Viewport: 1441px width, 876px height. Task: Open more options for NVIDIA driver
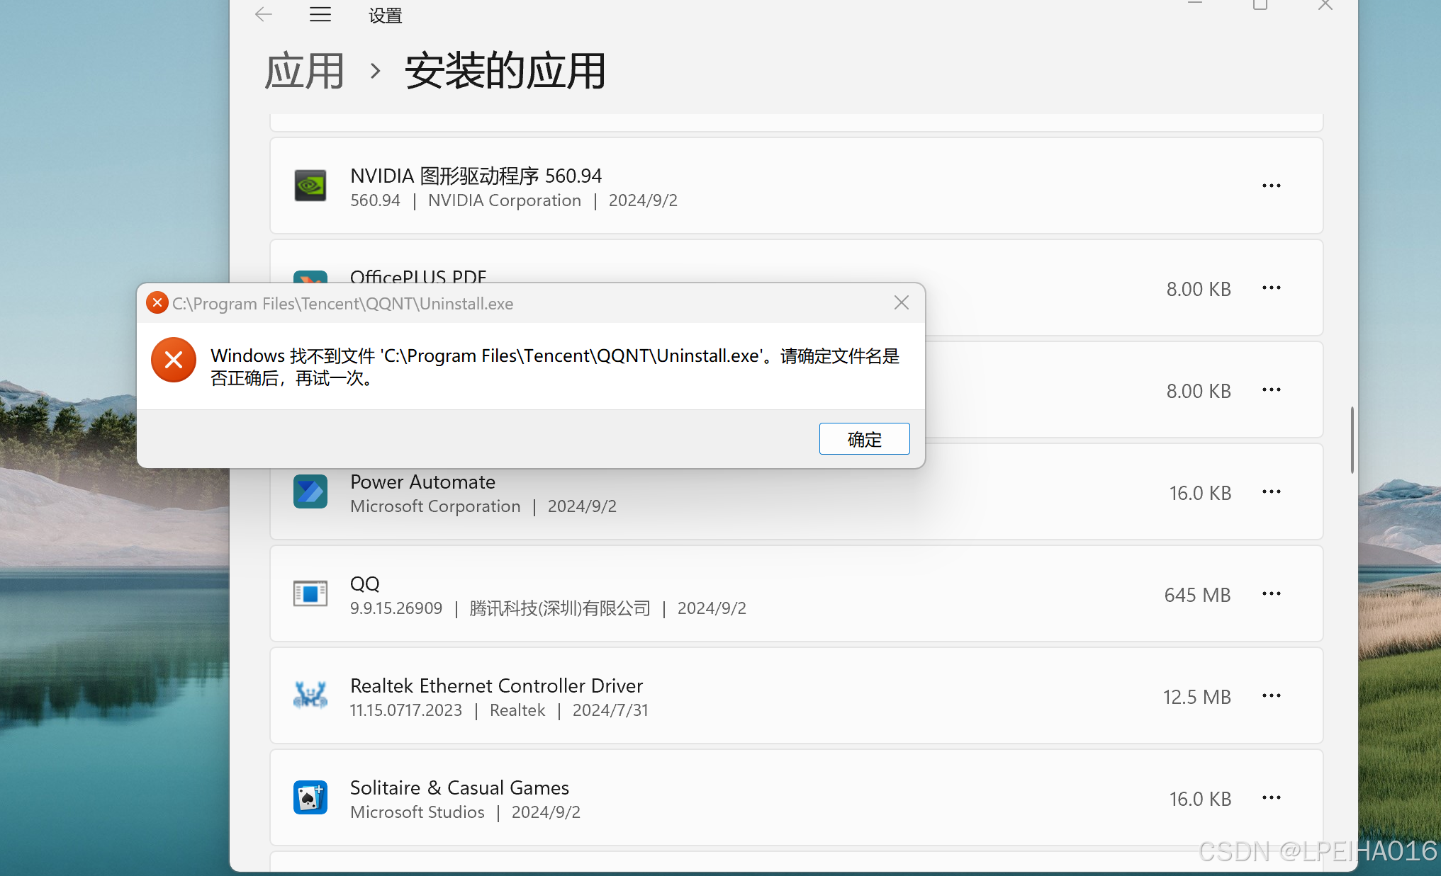click(1271, 186)
